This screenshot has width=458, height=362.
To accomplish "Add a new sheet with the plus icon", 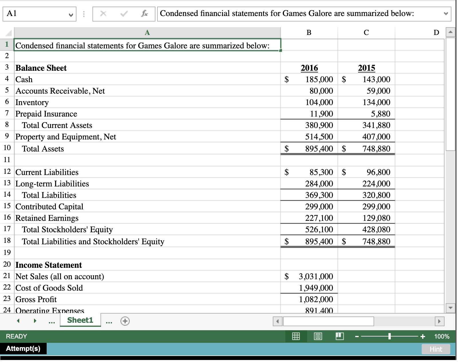I will pyautogui.click(x=125, y=321).
